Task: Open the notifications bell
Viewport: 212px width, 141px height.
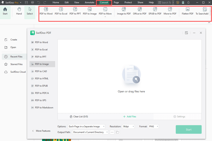Action: coord(188,2)
